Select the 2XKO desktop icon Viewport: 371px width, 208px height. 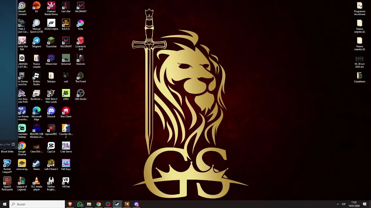tap(66, 95)
